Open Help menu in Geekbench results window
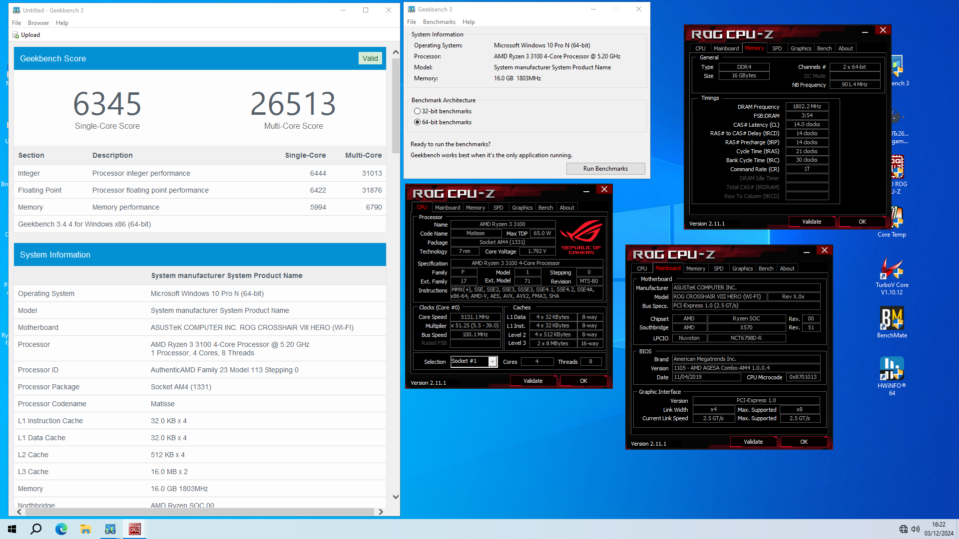This screenshot has width=959, height=539. coord(62,23)
